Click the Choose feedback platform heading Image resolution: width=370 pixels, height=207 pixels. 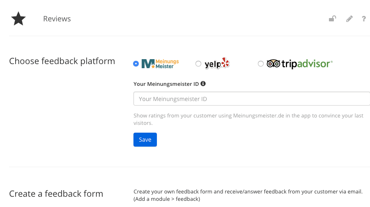(x=62, y=61)
